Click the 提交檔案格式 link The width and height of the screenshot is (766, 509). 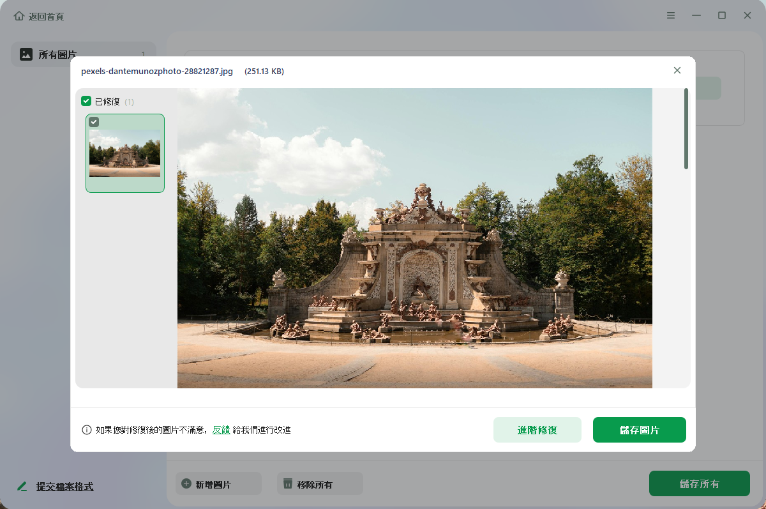coord(64,487)
